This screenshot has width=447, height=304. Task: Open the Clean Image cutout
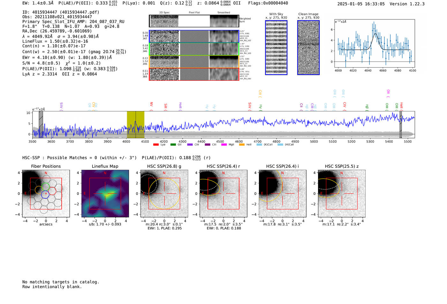click(308, 48)
